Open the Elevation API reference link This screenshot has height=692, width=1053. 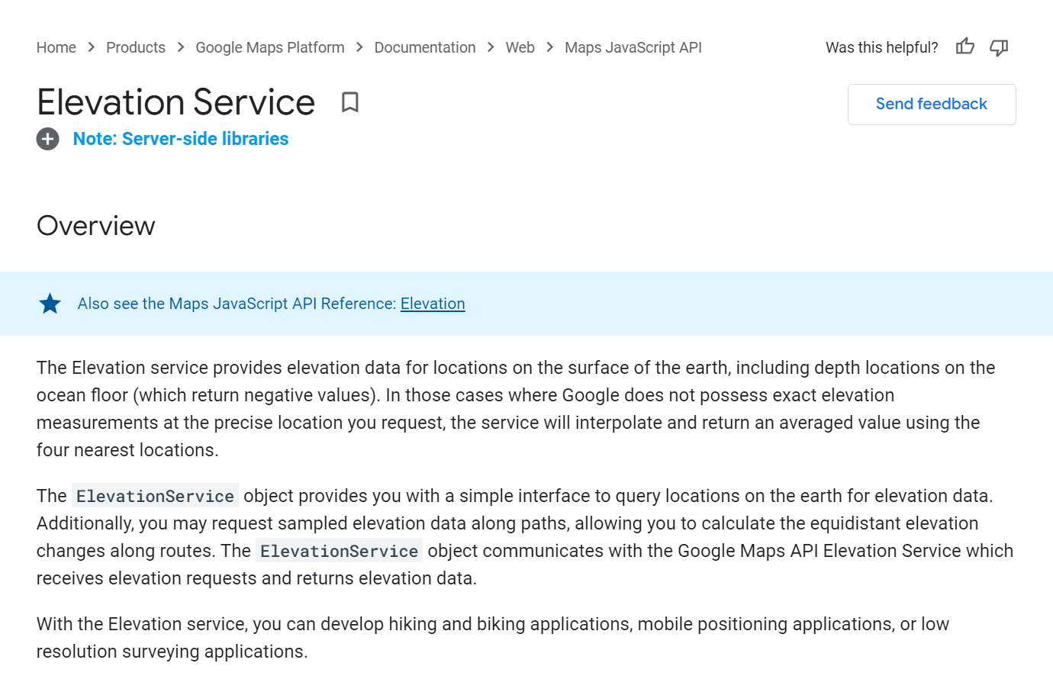433,304
